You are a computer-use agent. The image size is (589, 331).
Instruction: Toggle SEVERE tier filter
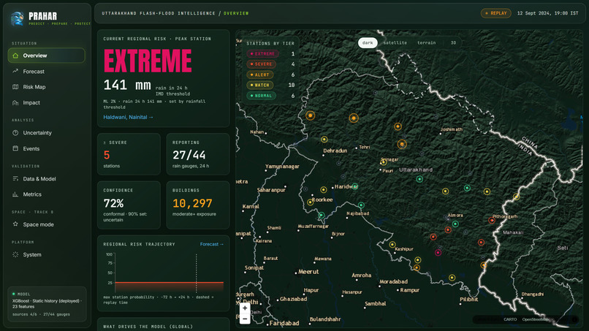pyautogui.click(x=262, y=64)
